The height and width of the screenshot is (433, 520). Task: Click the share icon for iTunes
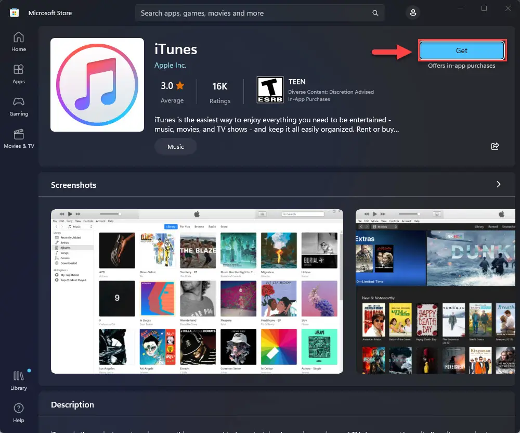point(495,146)
